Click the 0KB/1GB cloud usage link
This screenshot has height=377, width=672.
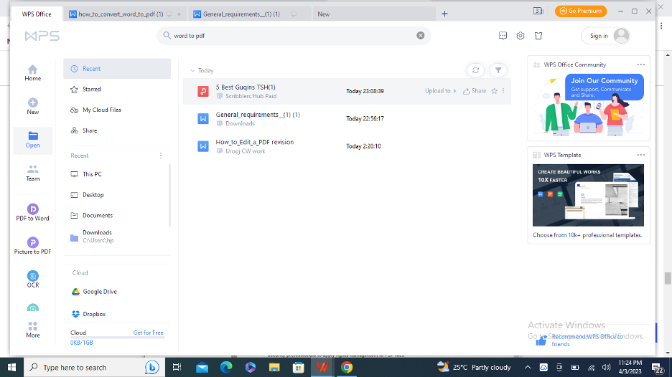(x=81, y=343)
